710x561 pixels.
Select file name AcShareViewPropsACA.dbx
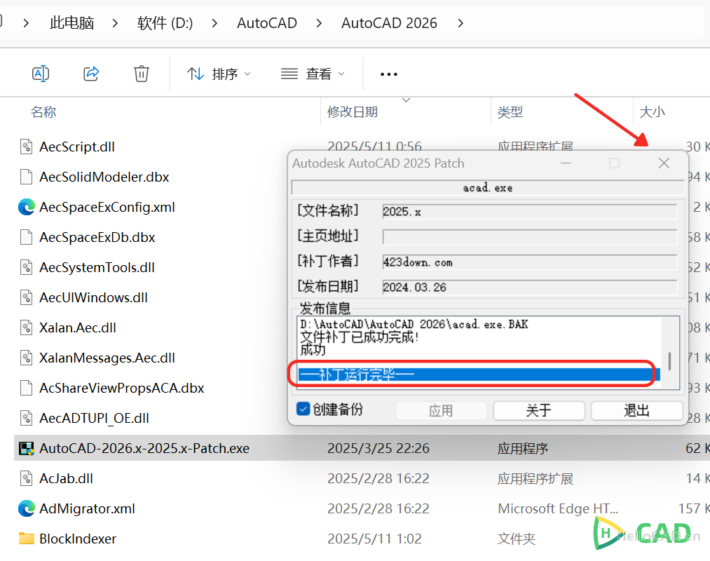coord(121,388)
